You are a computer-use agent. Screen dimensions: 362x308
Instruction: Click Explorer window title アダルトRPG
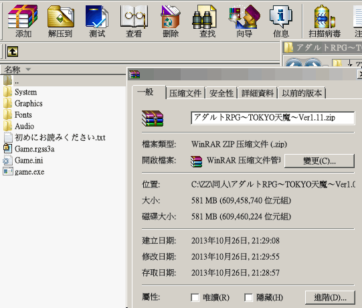[329, 48]
